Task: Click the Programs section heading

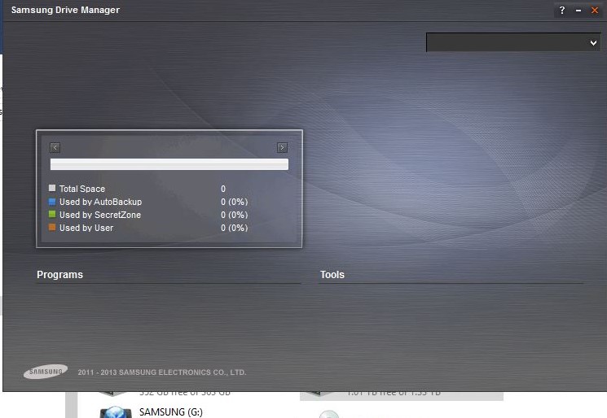Action: (x=60, y=275)
